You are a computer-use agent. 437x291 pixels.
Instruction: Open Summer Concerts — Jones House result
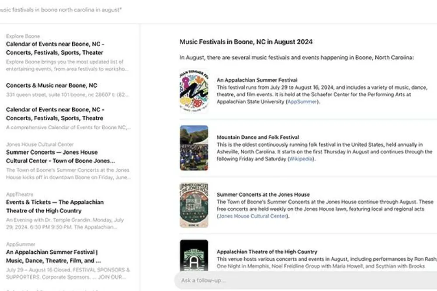(60, 156)
